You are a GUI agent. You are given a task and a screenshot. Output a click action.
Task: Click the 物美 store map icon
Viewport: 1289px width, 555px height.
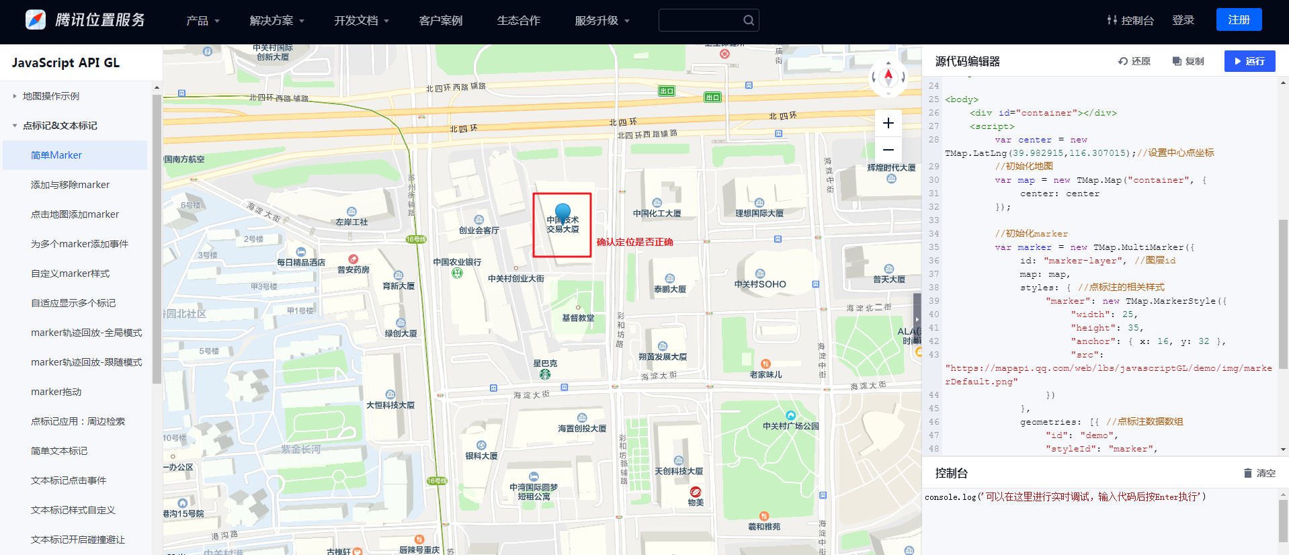696,492
